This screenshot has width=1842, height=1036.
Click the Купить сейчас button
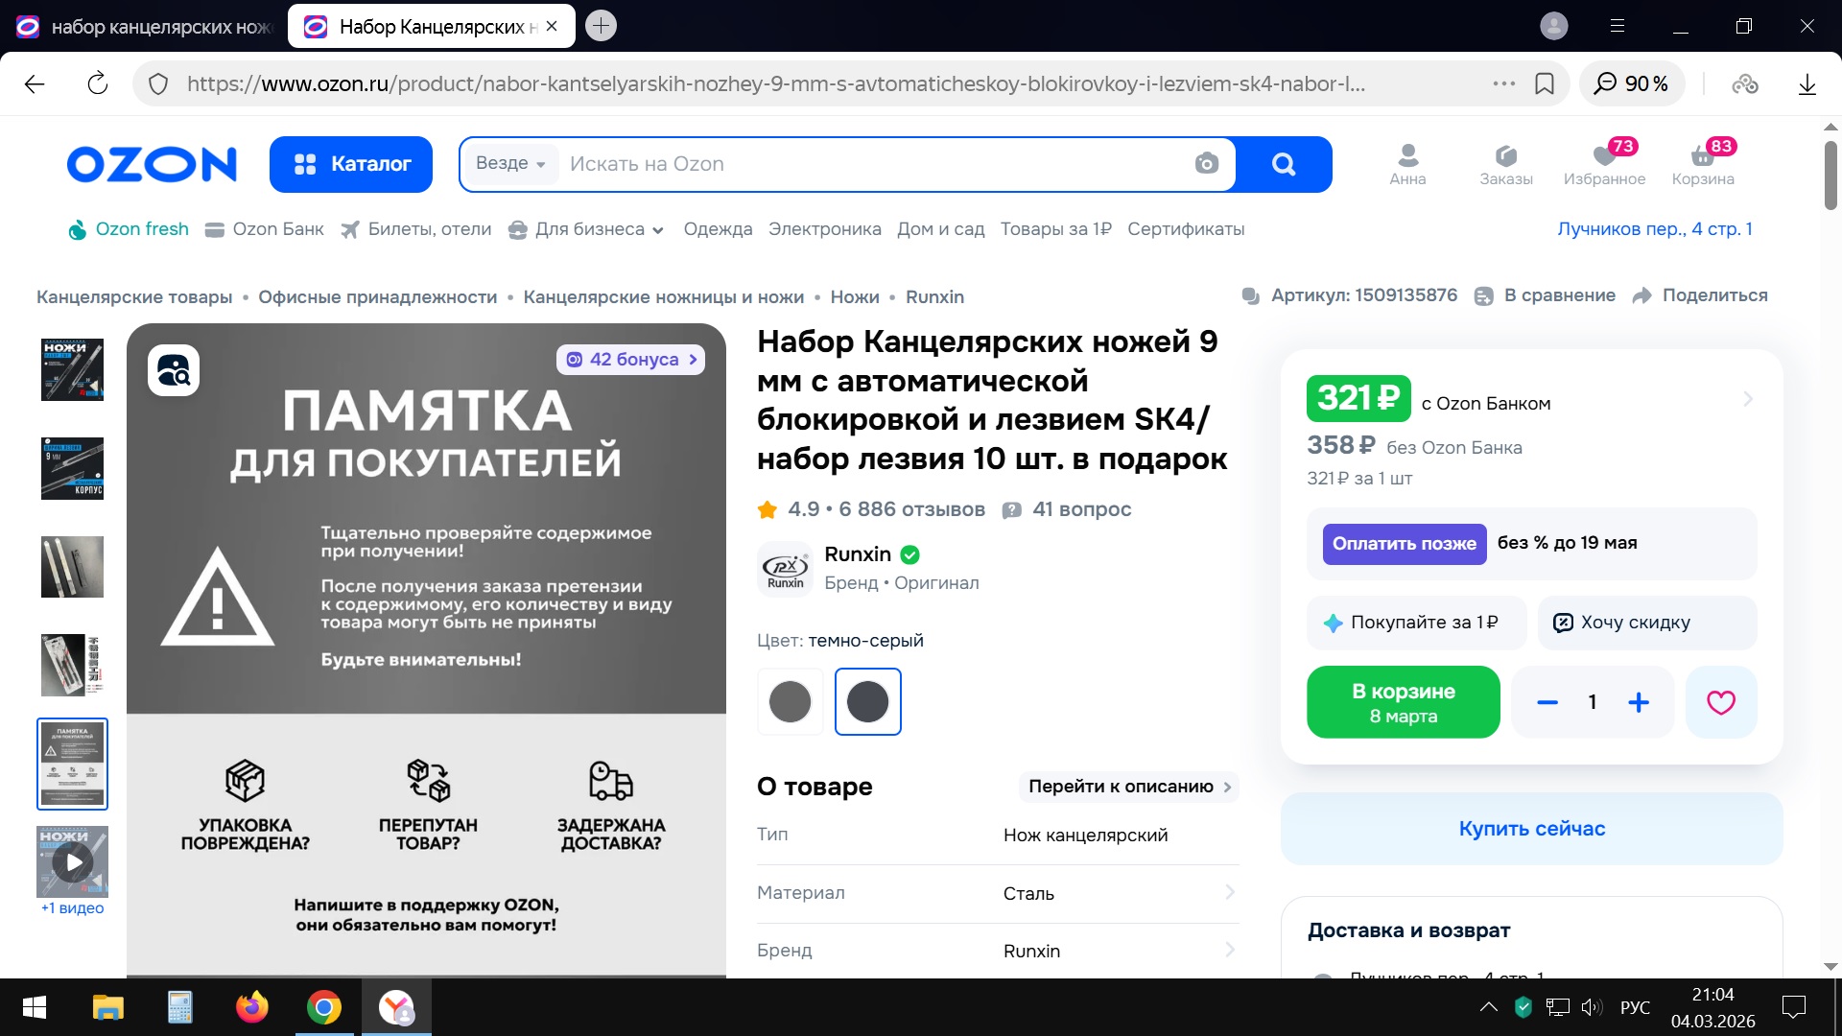point(1531,829)
